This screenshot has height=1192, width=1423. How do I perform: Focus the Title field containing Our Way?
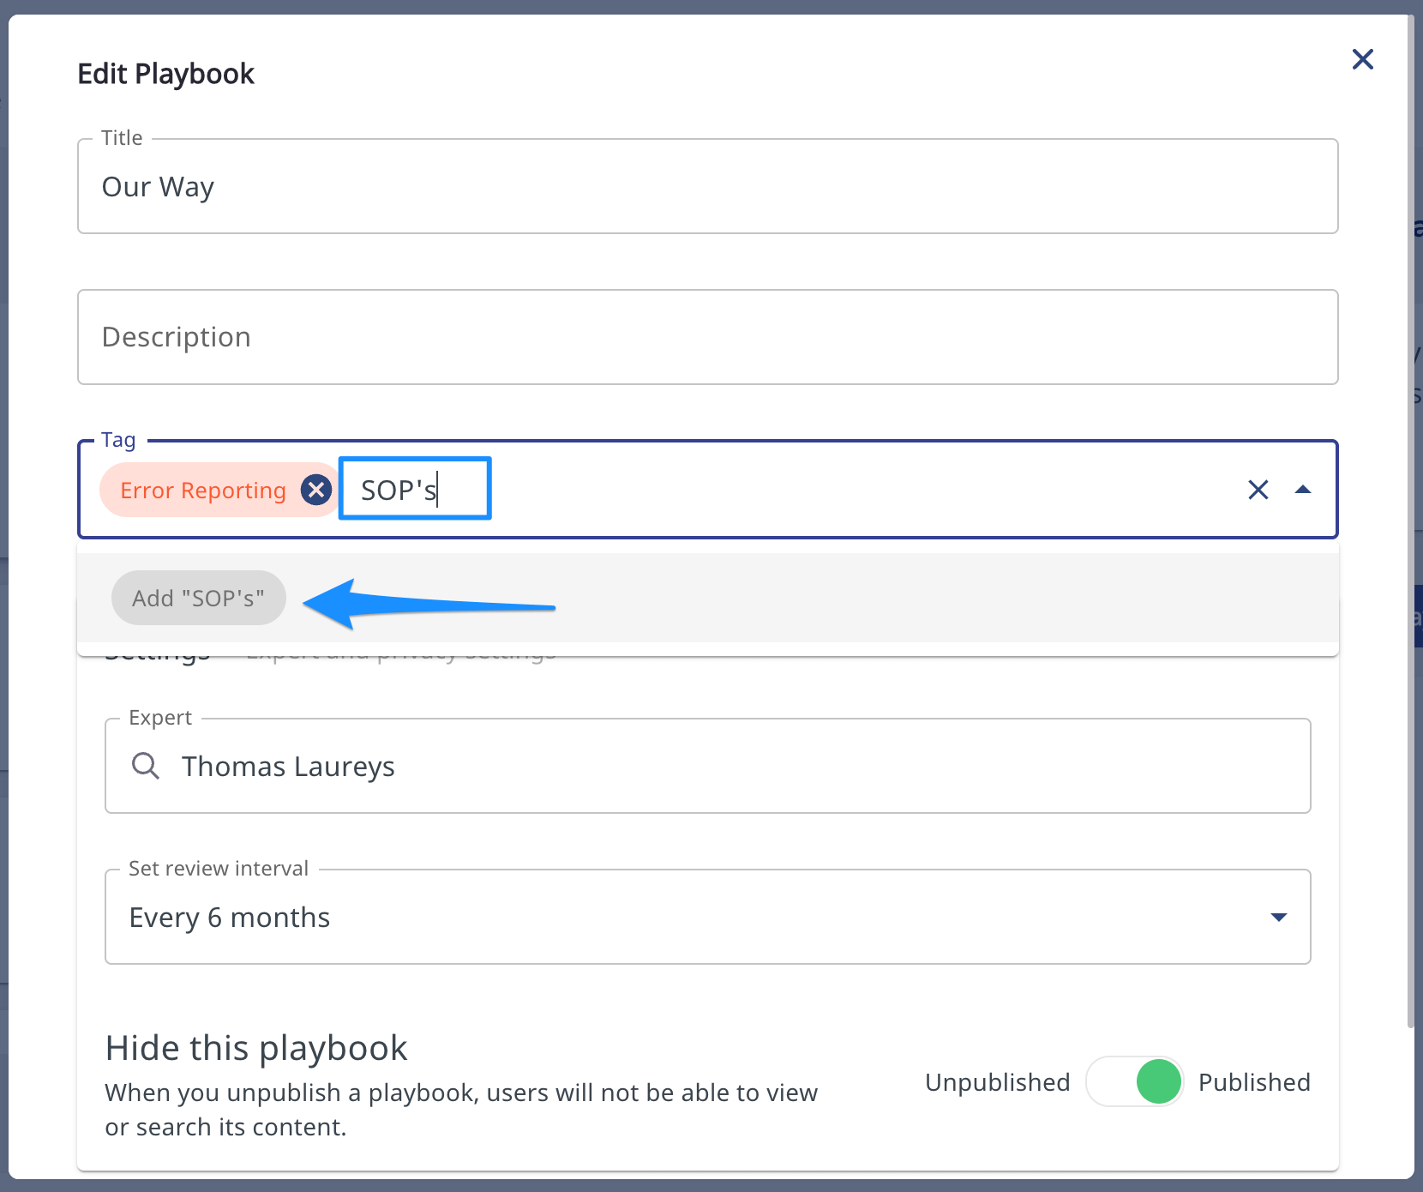click(x=706, y=186)
